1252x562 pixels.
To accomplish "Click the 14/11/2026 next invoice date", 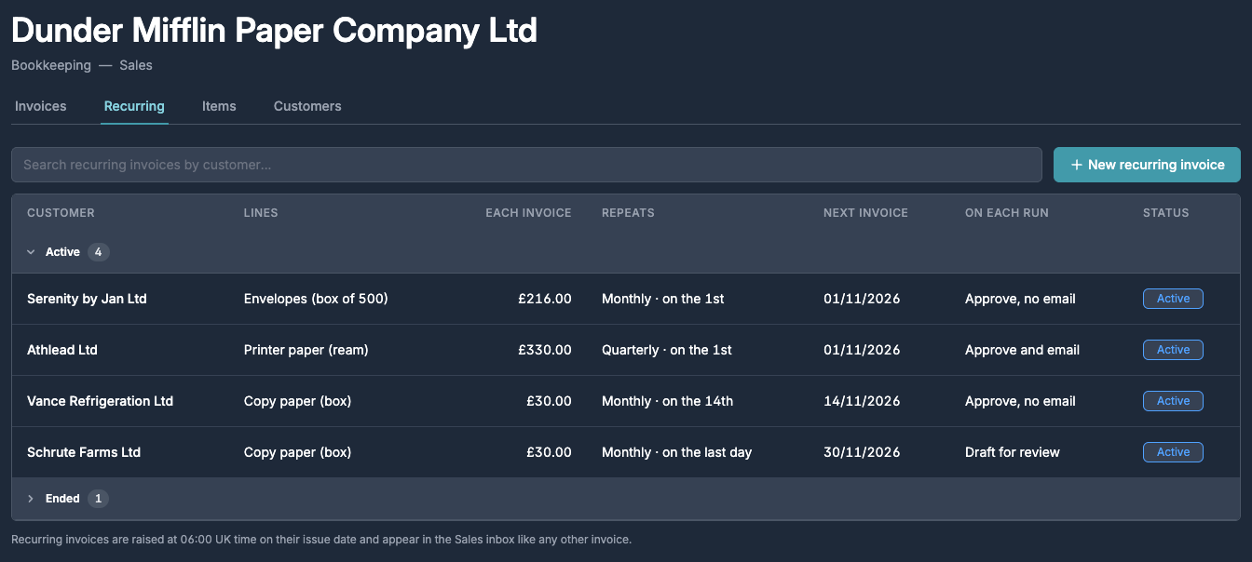I will 862,401.
